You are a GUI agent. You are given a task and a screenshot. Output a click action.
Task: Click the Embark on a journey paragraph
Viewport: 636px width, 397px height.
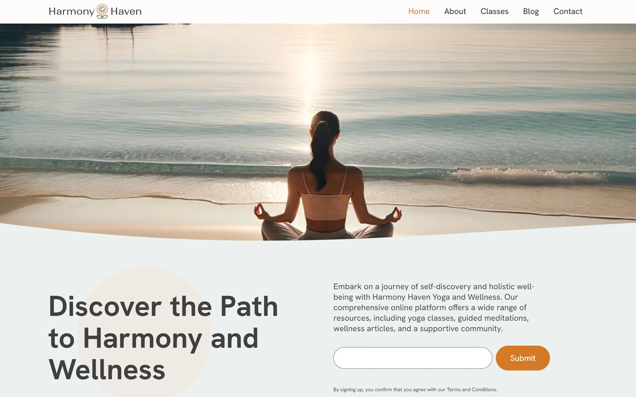434,307
